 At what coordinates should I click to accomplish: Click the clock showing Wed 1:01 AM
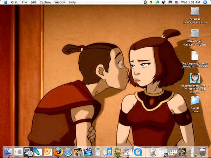point(190,2)
